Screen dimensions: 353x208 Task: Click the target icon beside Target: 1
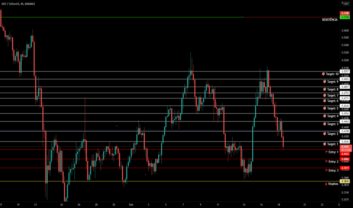pyautogui.click(x=325, y=144)
